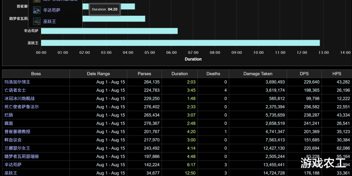Sort table by HPS column header
Viewport: 352px width, 176px height.
click(337, 74)
